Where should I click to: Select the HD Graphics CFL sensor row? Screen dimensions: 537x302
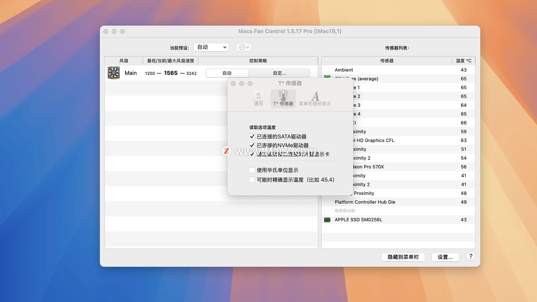click(x=414, y=140)
